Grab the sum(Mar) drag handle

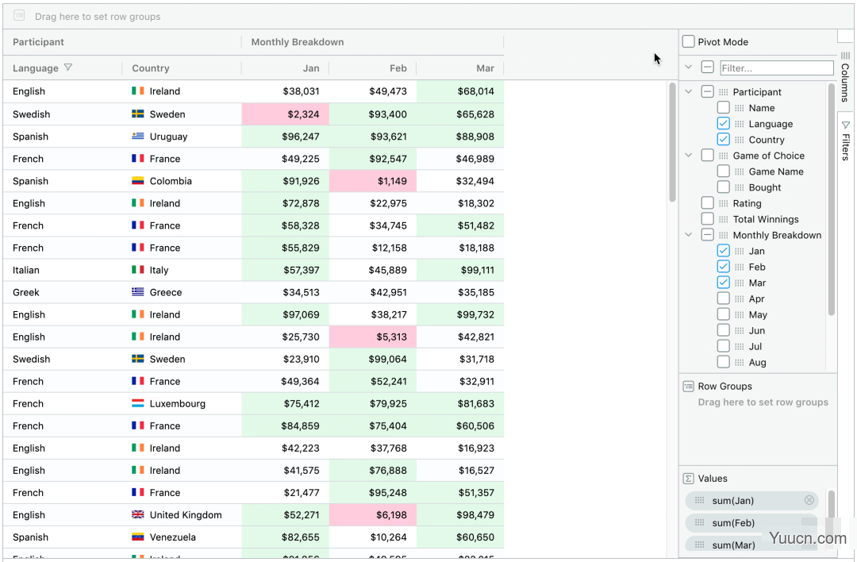point(699,545)
